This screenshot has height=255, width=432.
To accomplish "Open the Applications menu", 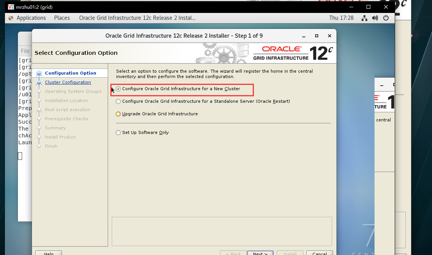I will tap(31, 18).
